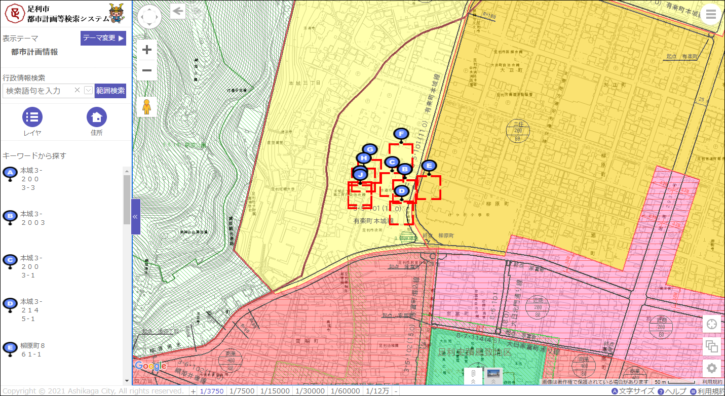This screenshot has height=396, width=725.
Task: Select result 柳原町861-1
Action: [x=33, y=350]
